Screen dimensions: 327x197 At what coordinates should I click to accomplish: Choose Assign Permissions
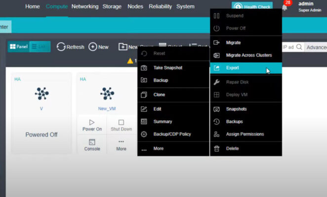click(x=246, y=134)
